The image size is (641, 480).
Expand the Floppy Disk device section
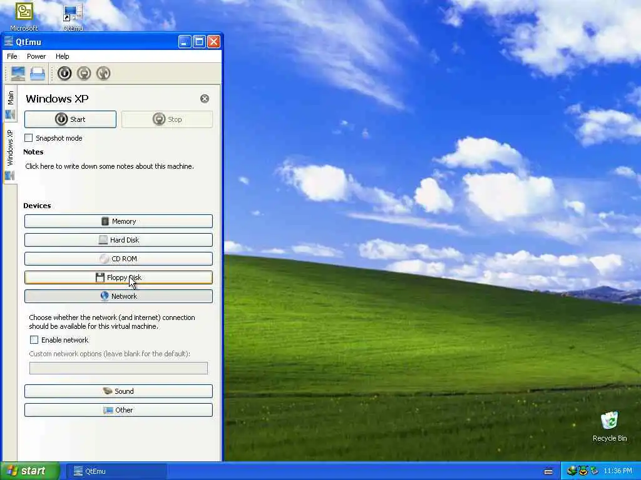click(118, 277)
